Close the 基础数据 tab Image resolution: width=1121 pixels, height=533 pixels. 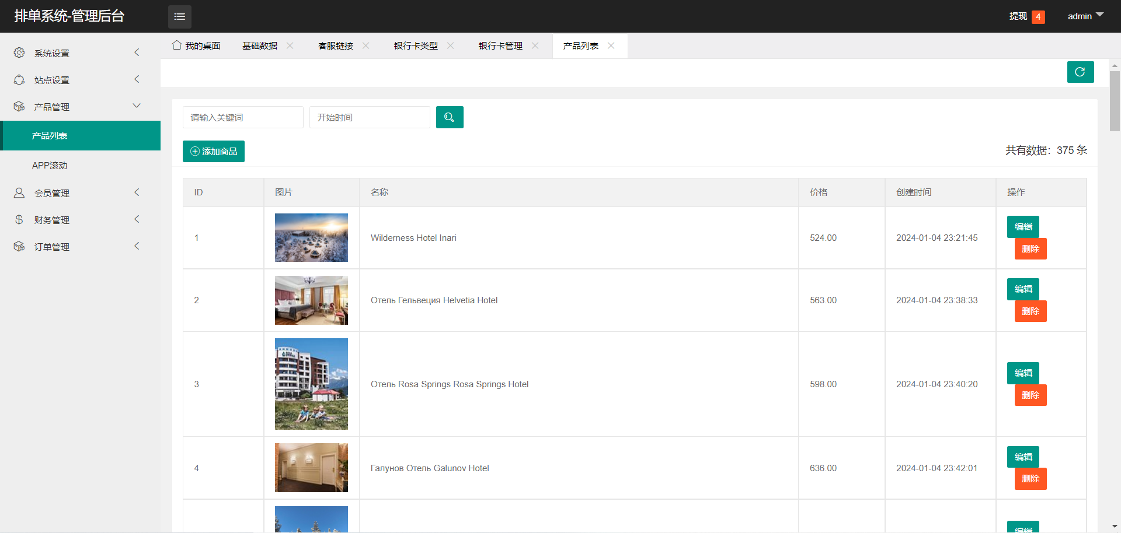pos(290,45)
